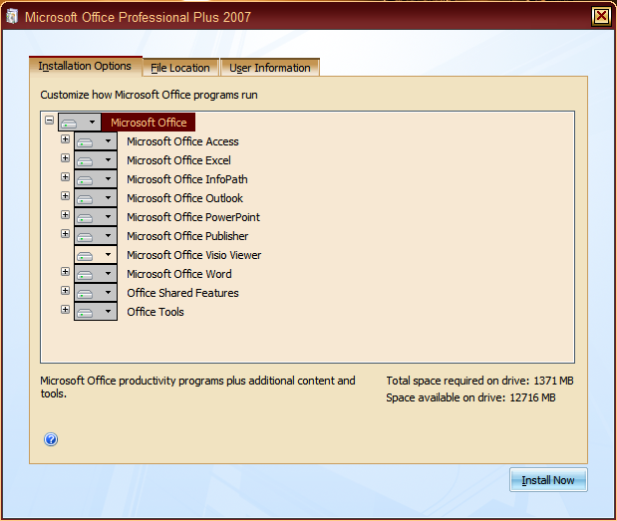Click the Install Now button

tap(548, 480)
